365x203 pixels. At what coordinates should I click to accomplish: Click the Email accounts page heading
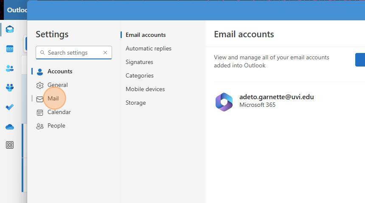point(244,34)
